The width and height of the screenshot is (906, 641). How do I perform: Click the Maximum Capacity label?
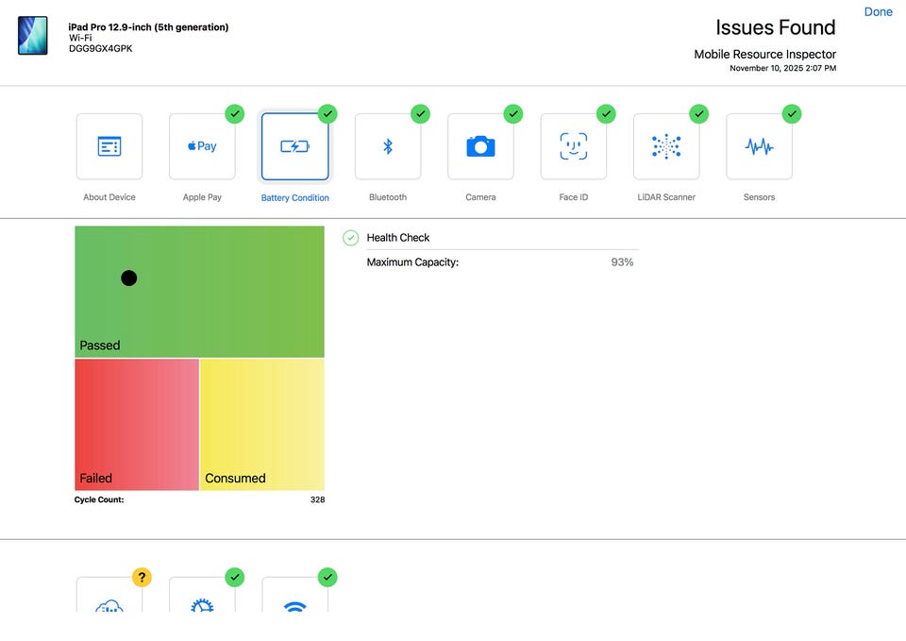pos(412,262)
